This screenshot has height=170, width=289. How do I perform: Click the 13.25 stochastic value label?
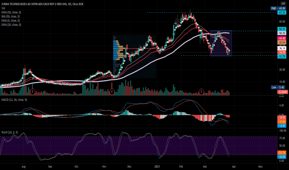282,157
